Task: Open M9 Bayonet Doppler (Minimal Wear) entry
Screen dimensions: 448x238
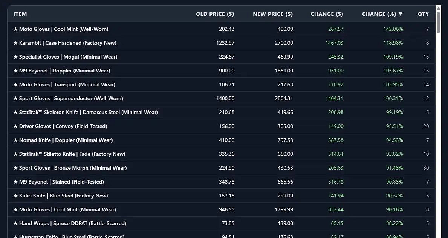Action: pyautogui.click(x=62, y=71)
